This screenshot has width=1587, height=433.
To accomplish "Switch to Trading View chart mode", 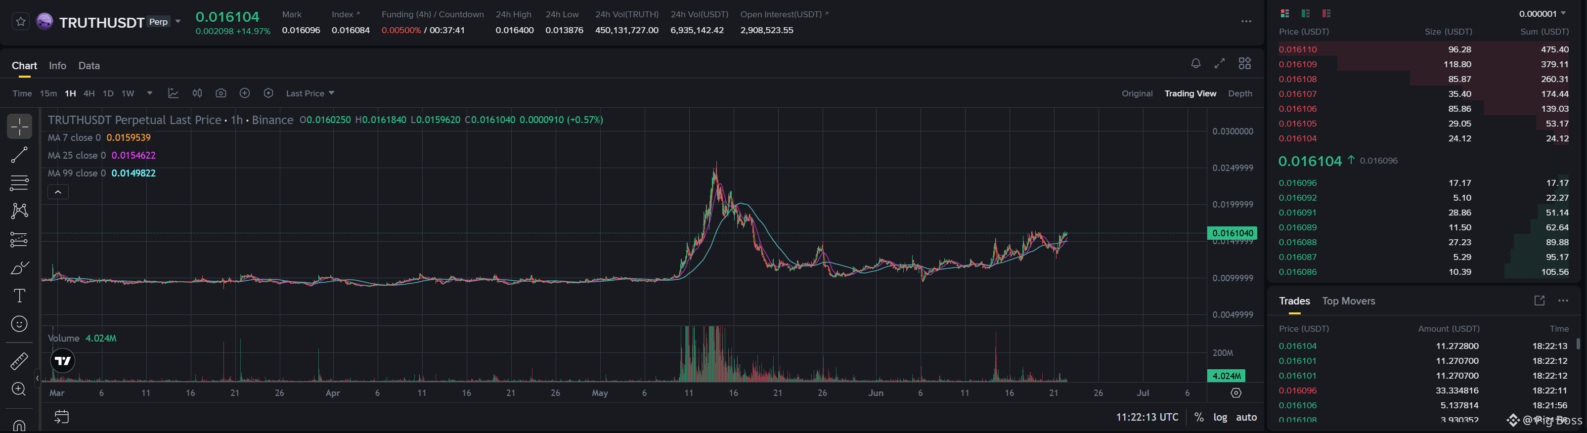I will [x=1190, y=93].
